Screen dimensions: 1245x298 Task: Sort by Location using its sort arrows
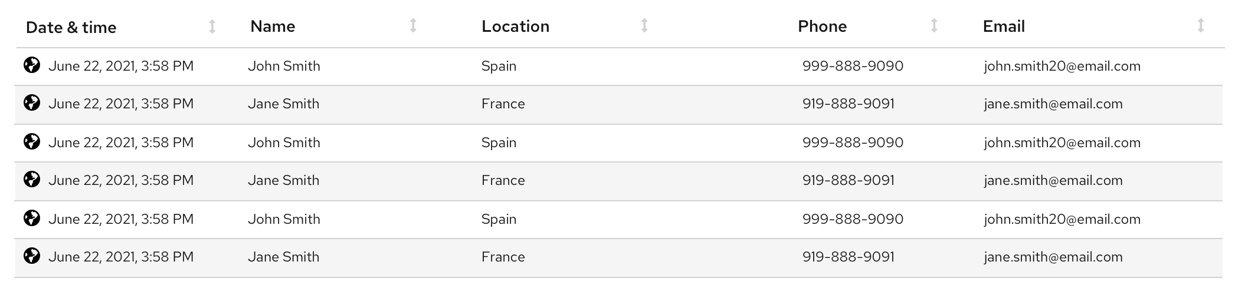(x=644, y=25)
